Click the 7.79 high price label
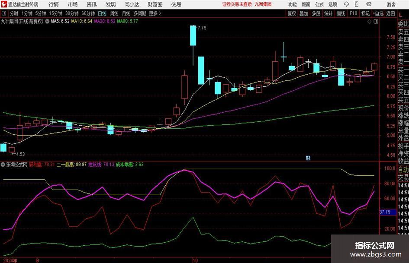 click(202, 28)
